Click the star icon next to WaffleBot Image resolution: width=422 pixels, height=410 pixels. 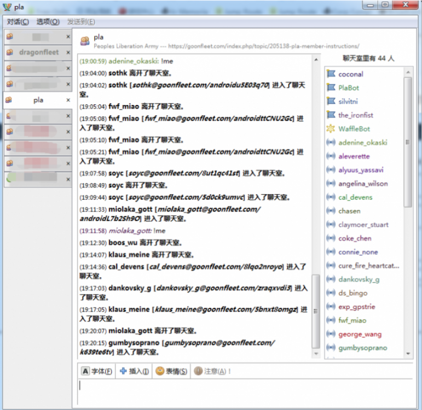331,128
